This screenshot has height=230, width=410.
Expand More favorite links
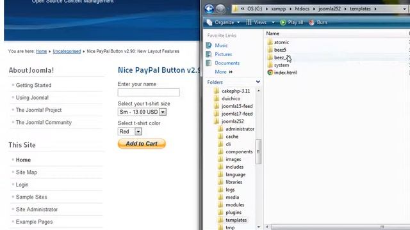point(224,72)
